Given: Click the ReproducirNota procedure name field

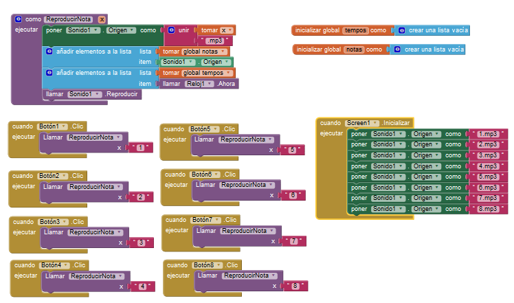Looking at the screenshot, I should (69, 20).
